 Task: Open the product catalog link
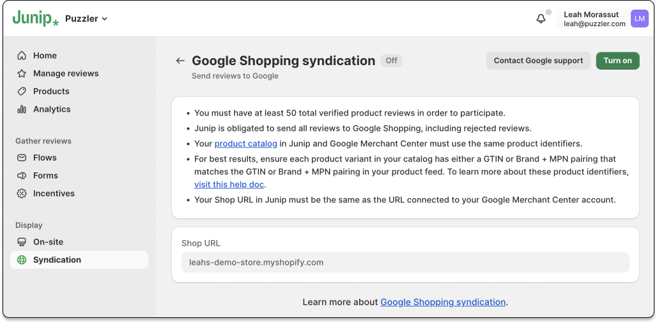pyautogui.click(x=246, y=144)
